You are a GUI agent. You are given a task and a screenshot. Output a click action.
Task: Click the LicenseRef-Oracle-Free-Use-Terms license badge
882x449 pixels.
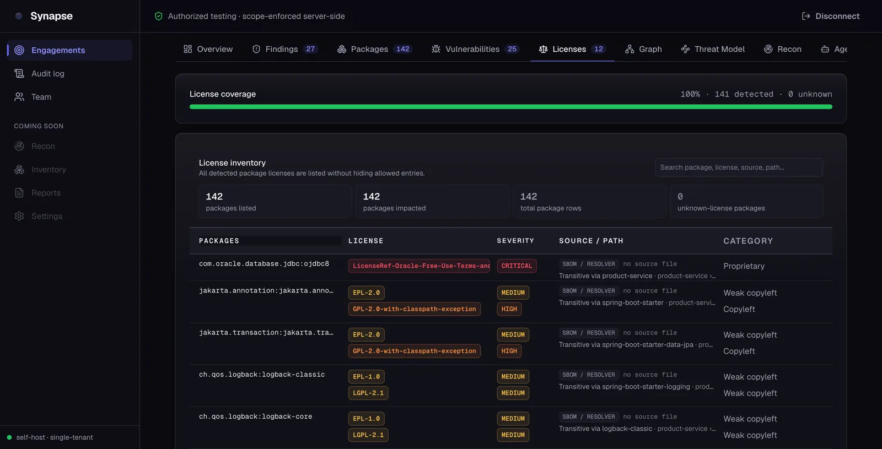coord(420,266)
